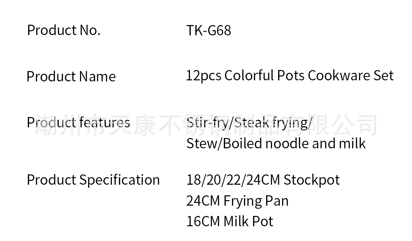Click the "Product No." label
Viewport: 412px width, 241px height.
pos(64,30)
